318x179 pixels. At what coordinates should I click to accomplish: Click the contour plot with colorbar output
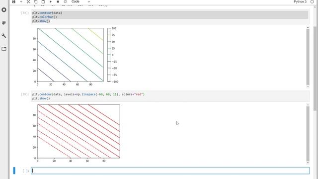pyautogui.click(x=76, y=56)
